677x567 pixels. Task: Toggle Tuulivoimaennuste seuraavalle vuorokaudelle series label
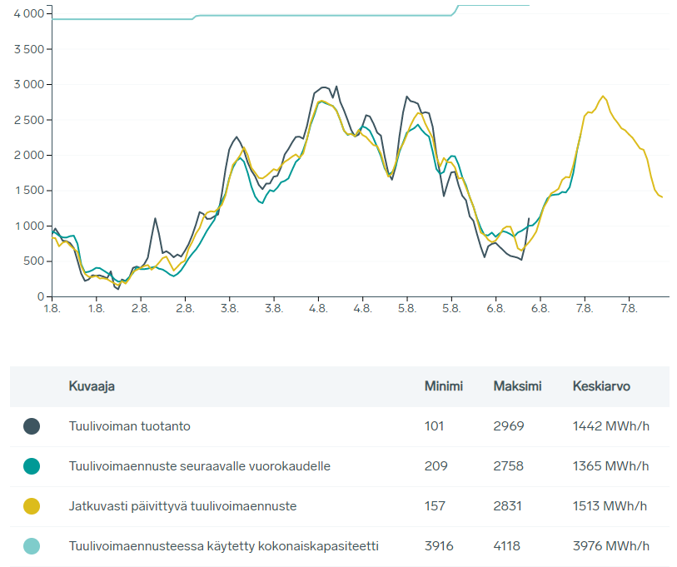coord(199,466)
